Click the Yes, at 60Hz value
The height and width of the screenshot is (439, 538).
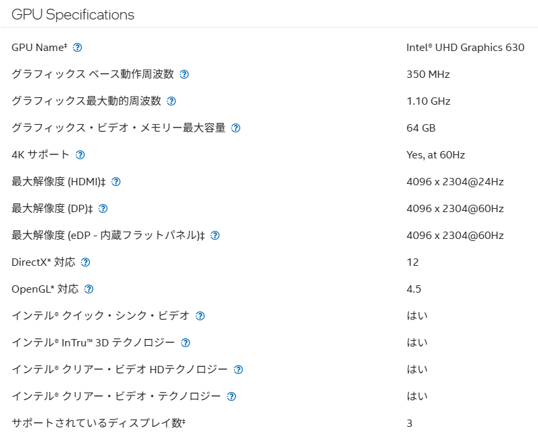436,155
